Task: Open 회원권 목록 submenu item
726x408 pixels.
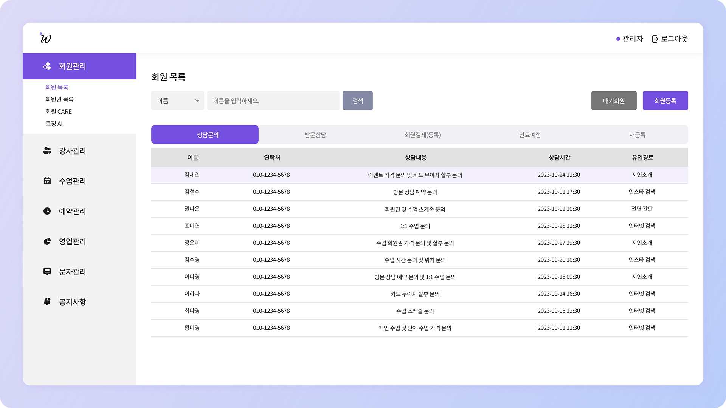Action: point(59,99)
